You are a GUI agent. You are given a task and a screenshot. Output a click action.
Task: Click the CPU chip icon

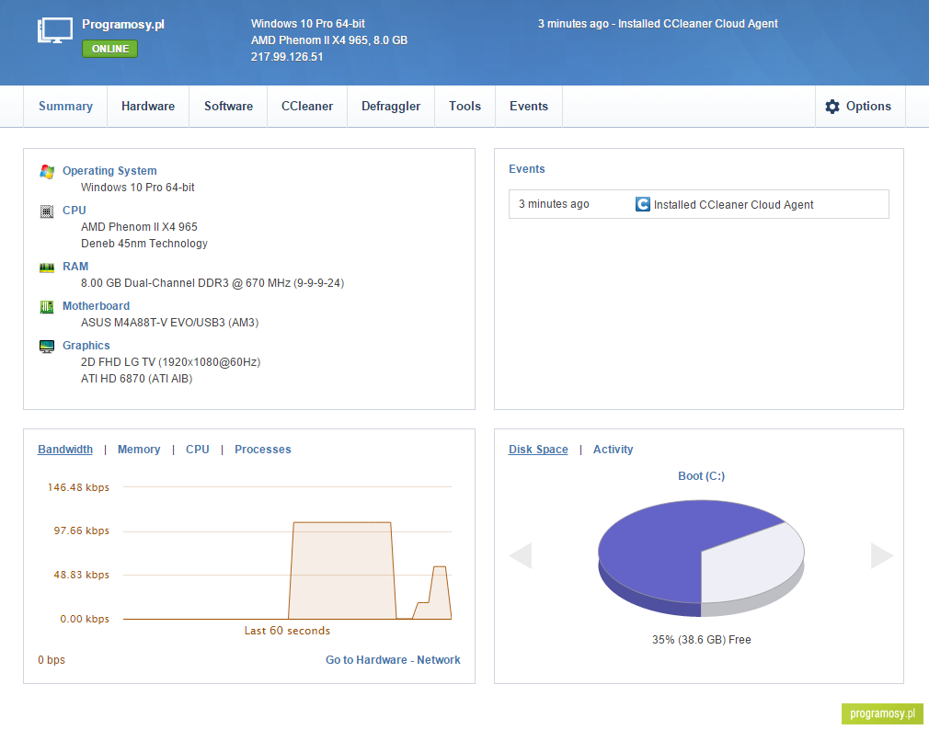coord(47,211)
